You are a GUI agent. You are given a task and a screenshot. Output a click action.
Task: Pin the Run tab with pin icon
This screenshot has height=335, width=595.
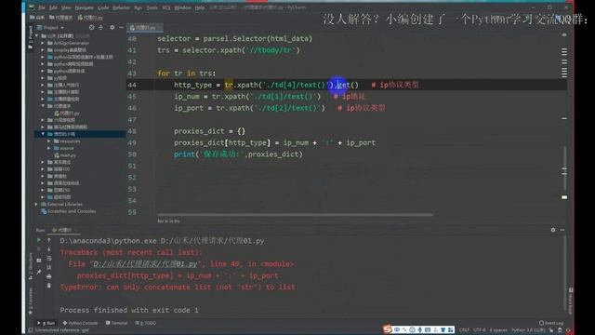click(x=39, y=272)
